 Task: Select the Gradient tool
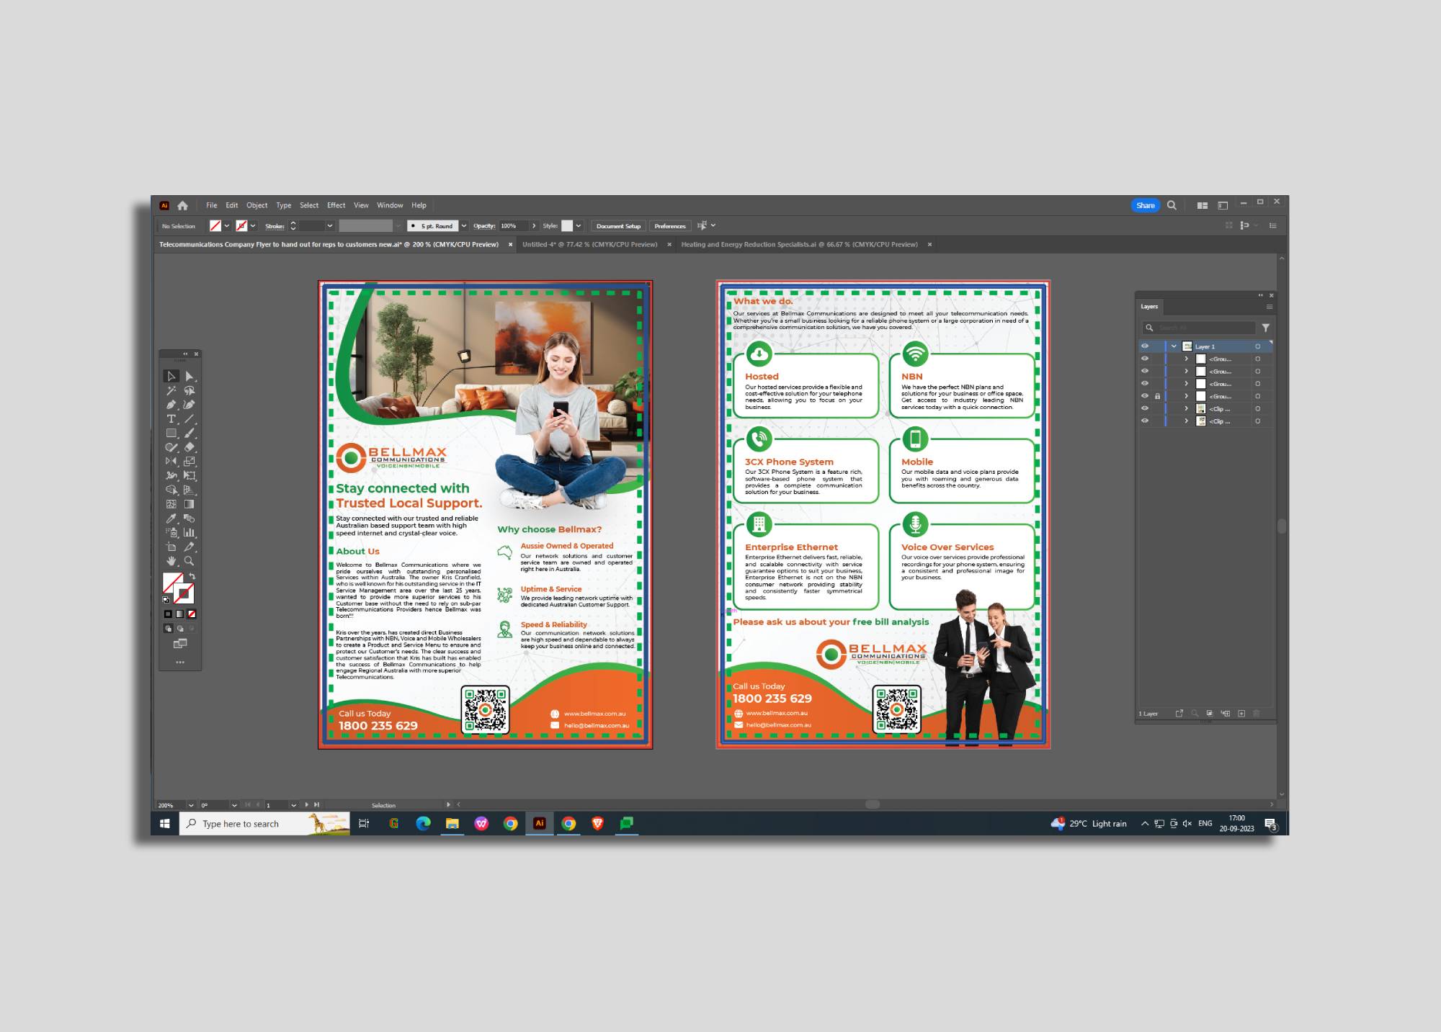(189, 504)
